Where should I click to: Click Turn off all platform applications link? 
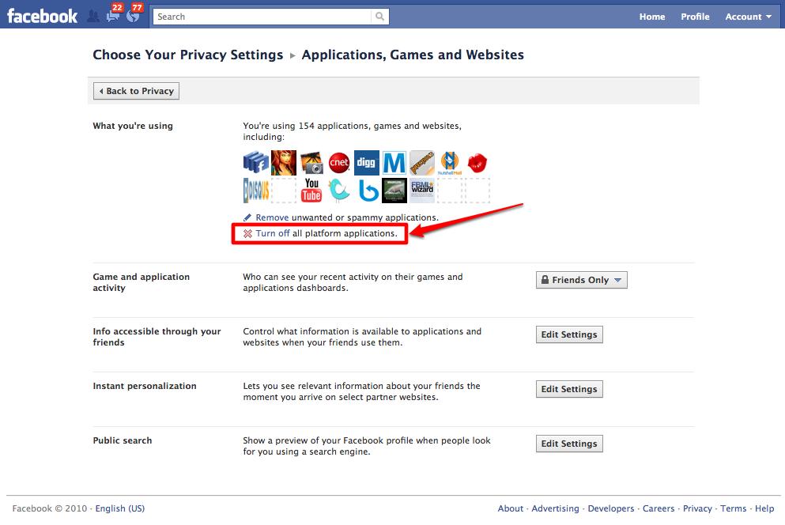(273, 233)
